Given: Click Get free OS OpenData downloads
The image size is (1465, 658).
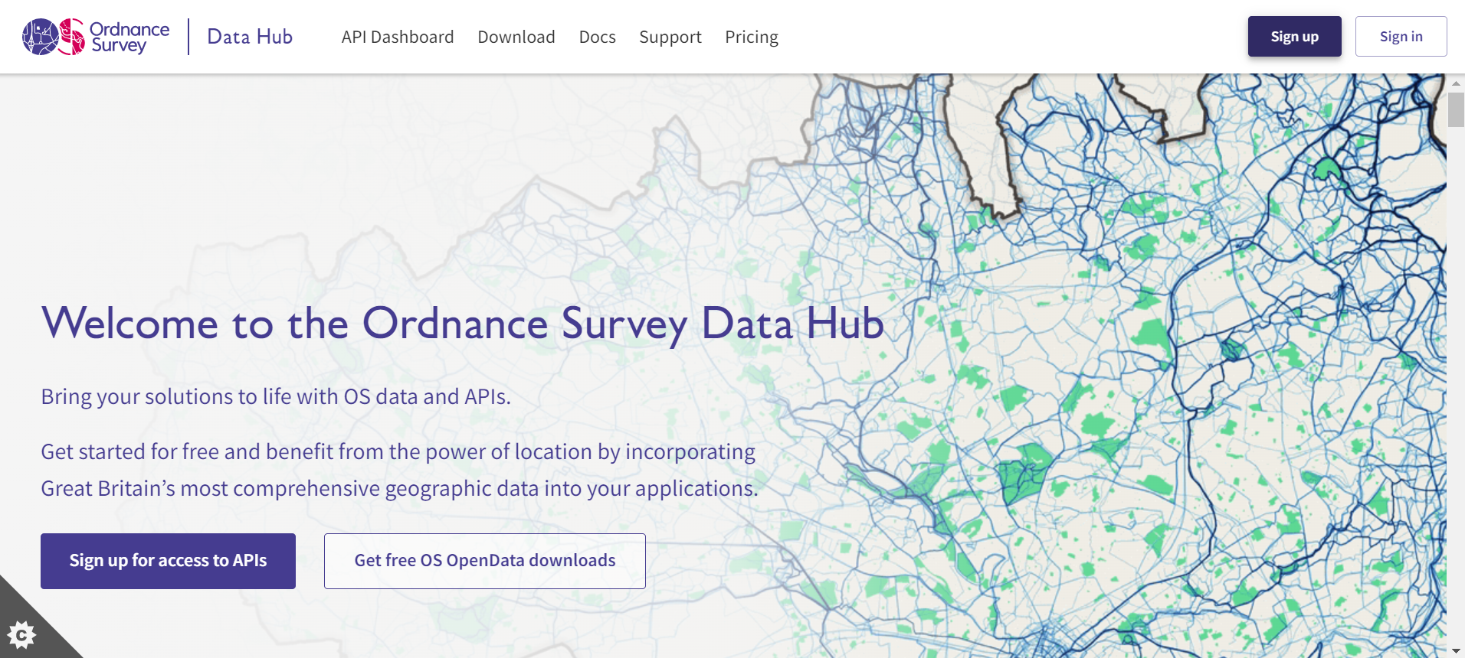Looking at the screenshot, I should [485, 561].
